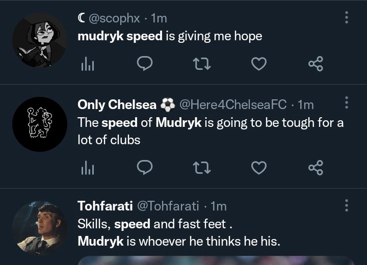Share the Only Chelsea tweet
Image resolution: width=367 pixels, height=265 pixels.
pos(316,168)
